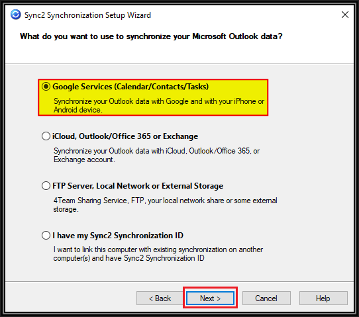Image resolution: width=359 pixels, height=317 pixels.
Task: Click the 'link this computer' description text
Action: (158, 253)
